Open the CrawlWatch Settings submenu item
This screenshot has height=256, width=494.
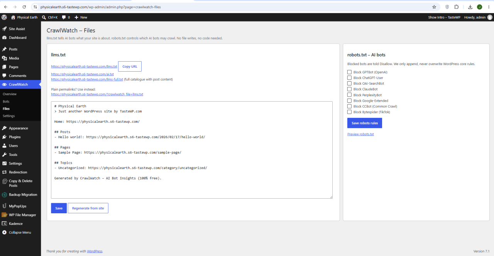pyautogui.click(x=8, y=116)
